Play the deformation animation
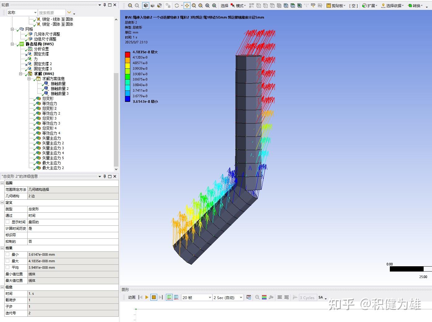Image resolution: width=432 pixels, height=322 pixels. [x=147, y=297]
